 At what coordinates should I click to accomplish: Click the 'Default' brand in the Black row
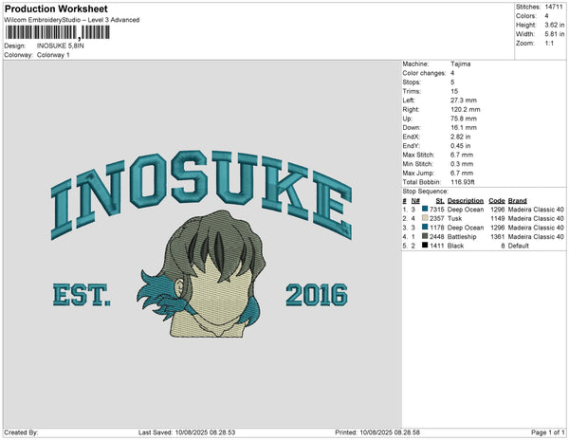click(x=518, y=246)
